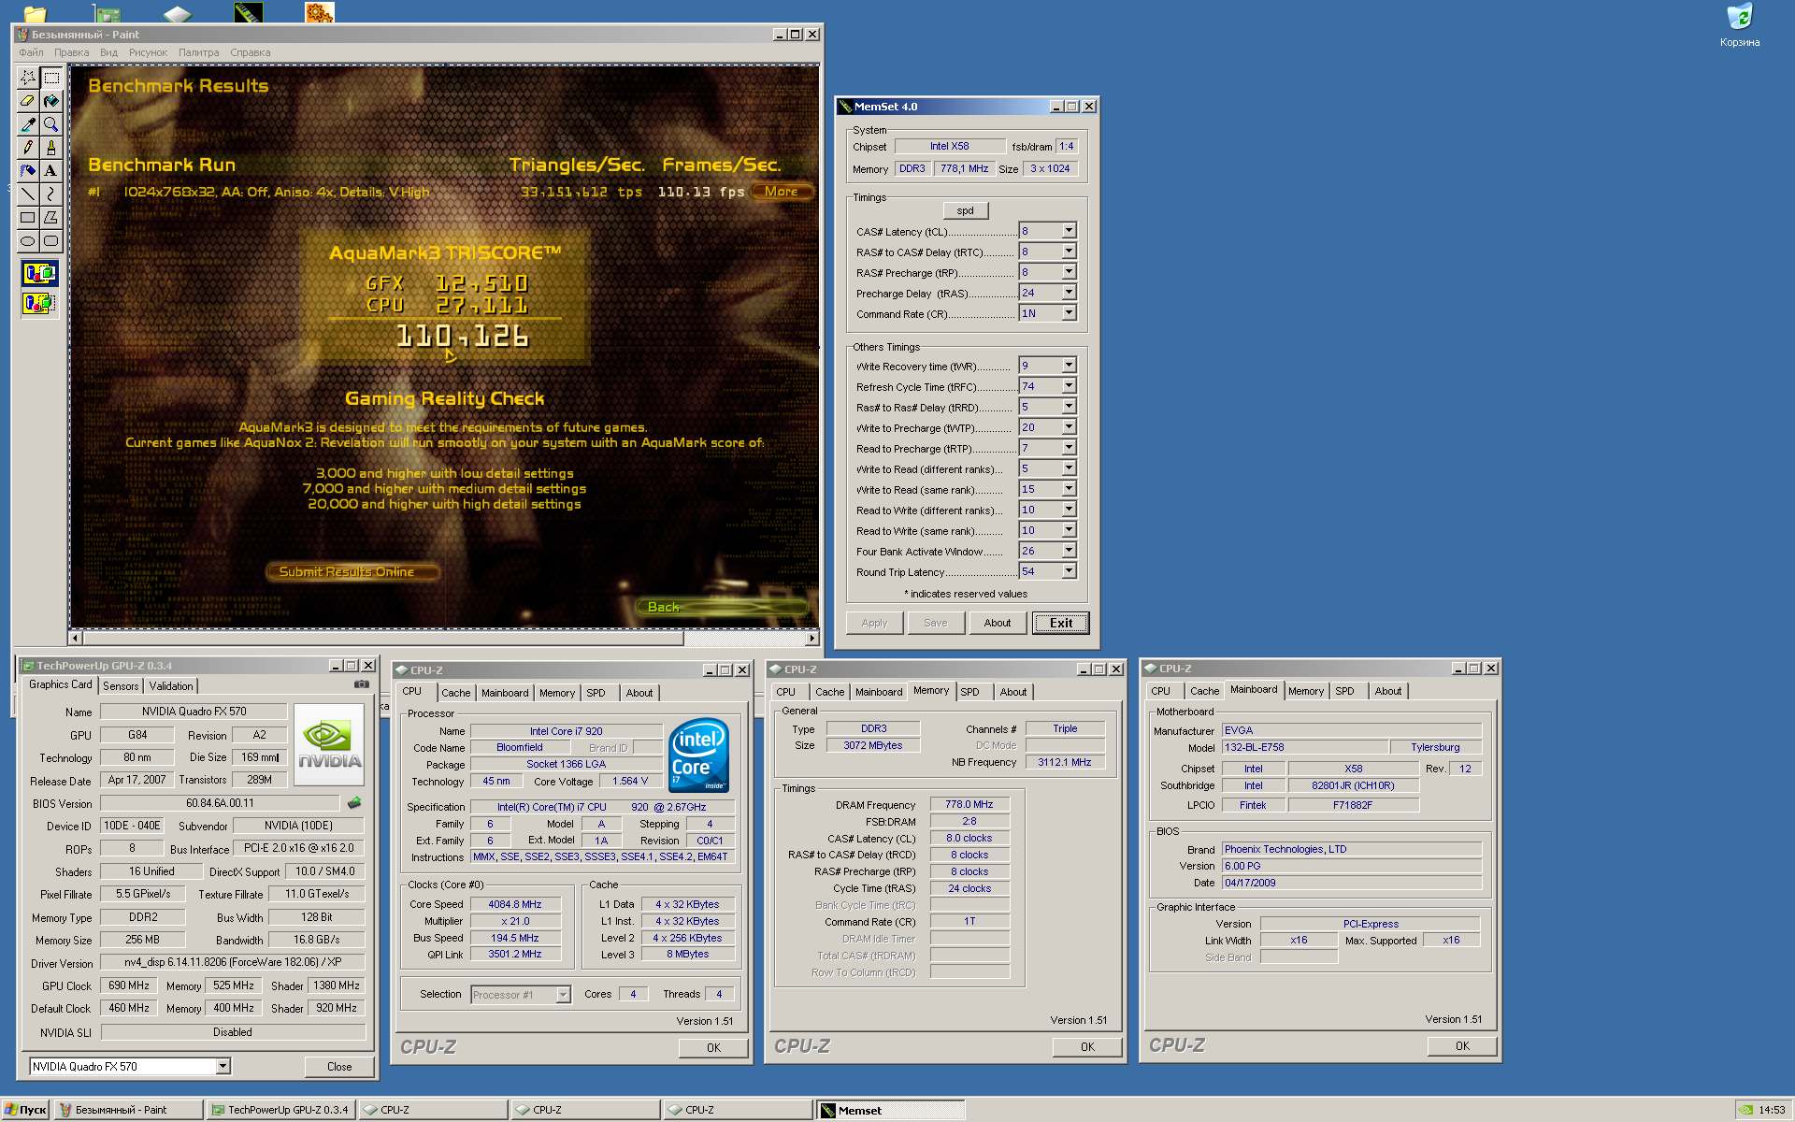Enable transparent selection mode in Paint options

tap(39, 303)
